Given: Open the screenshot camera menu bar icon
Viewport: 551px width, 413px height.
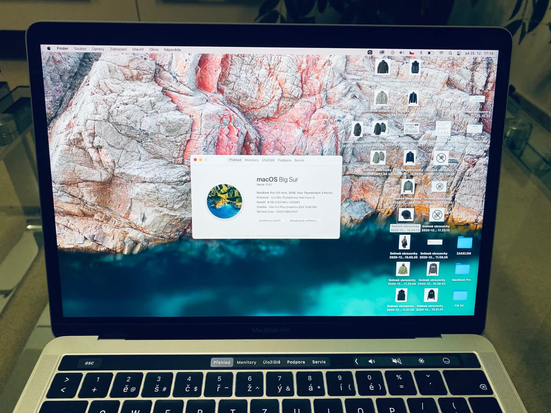Looking at the screenshot, I should pos(370,52).
